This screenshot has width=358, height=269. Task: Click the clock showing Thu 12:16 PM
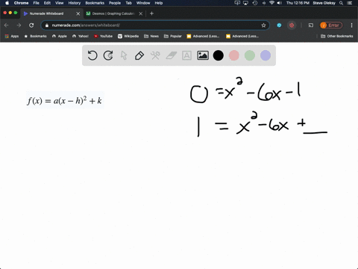pyautogui.click(x=298, y=3)
